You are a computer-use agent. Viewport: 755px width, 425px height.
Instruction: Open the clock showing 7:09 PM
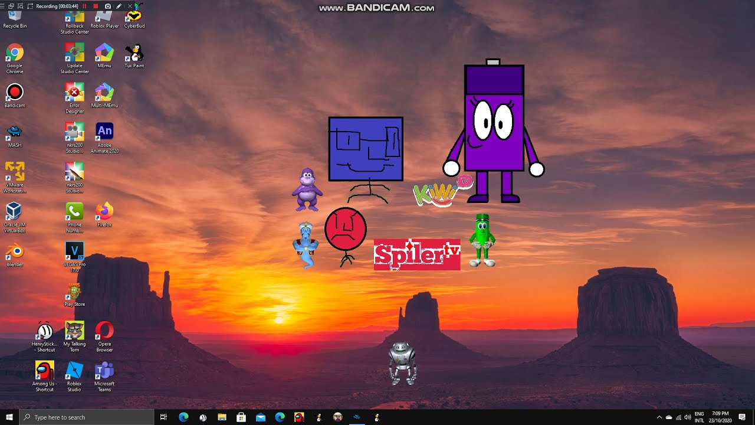point(720,417)
